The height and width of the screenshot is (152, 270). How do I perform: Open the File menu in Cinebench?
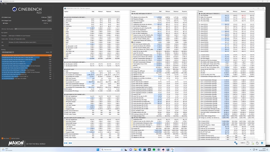click(x=2, y=3)
